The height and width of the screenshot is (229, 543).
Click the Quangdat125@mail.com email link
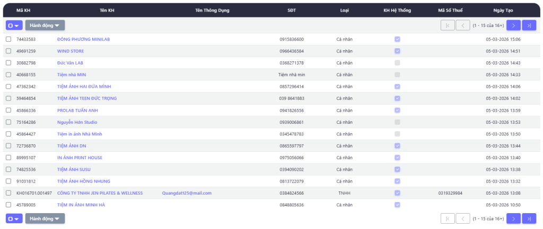[x=187, y=193]
